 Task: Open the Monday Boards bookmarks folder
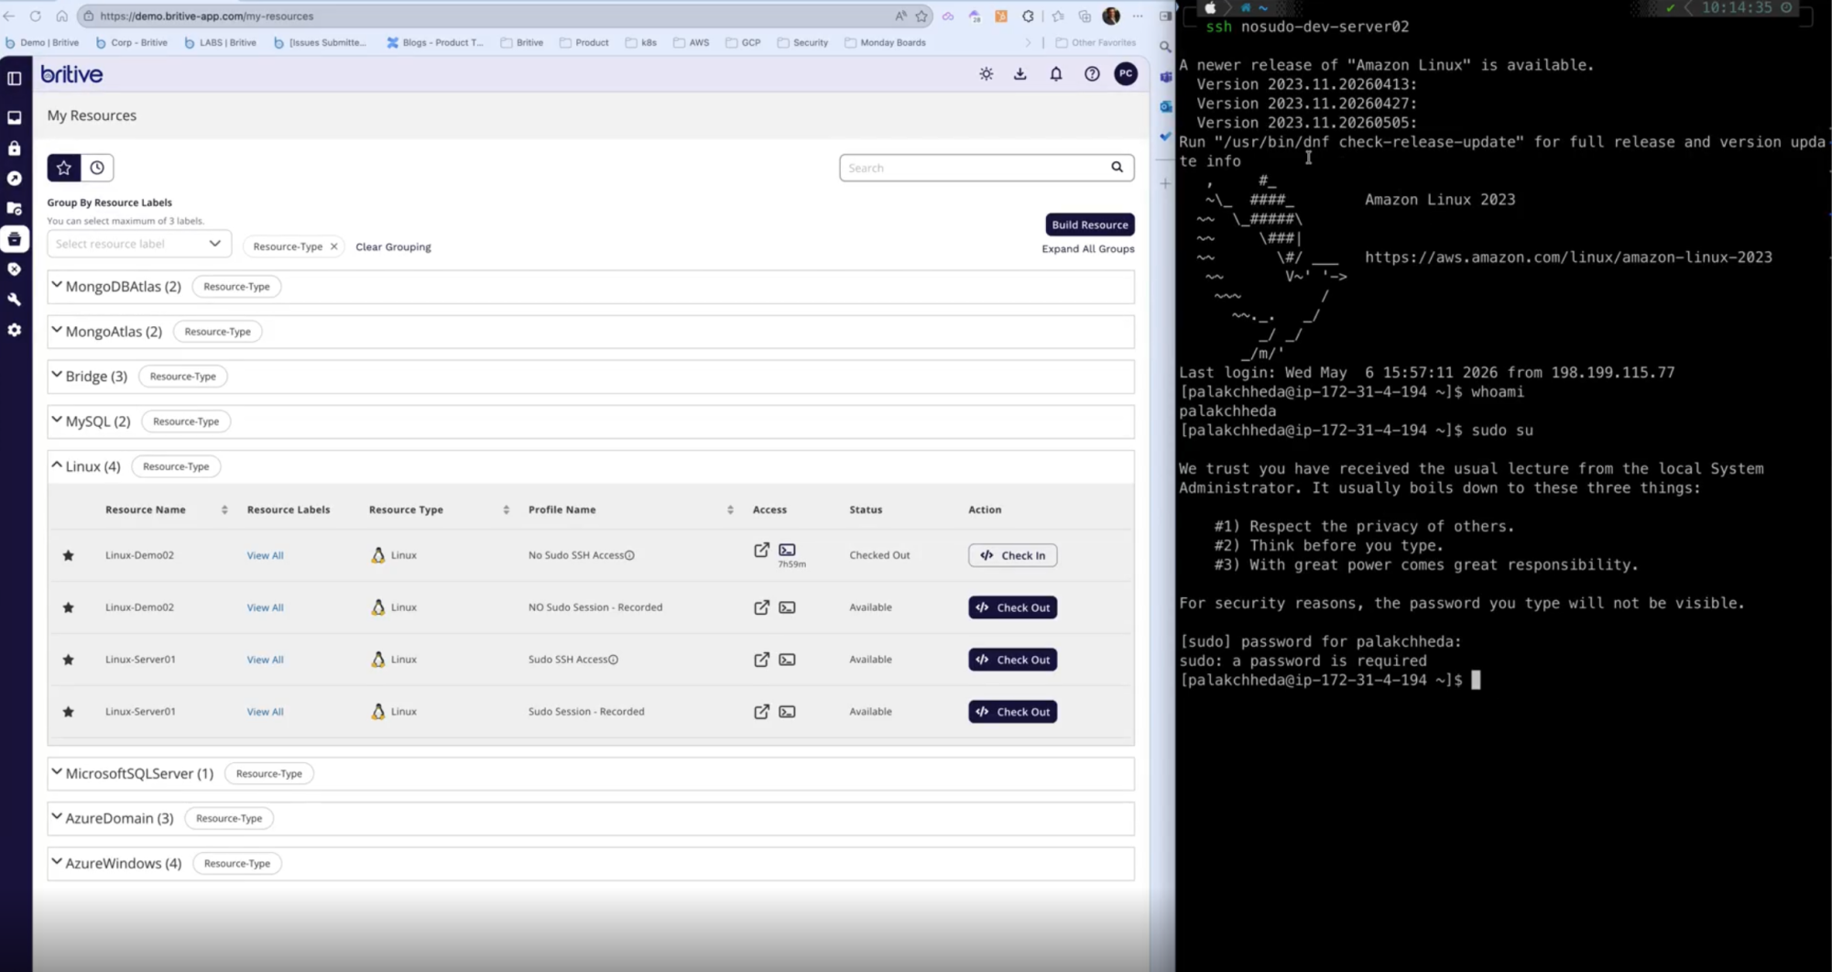885,42
